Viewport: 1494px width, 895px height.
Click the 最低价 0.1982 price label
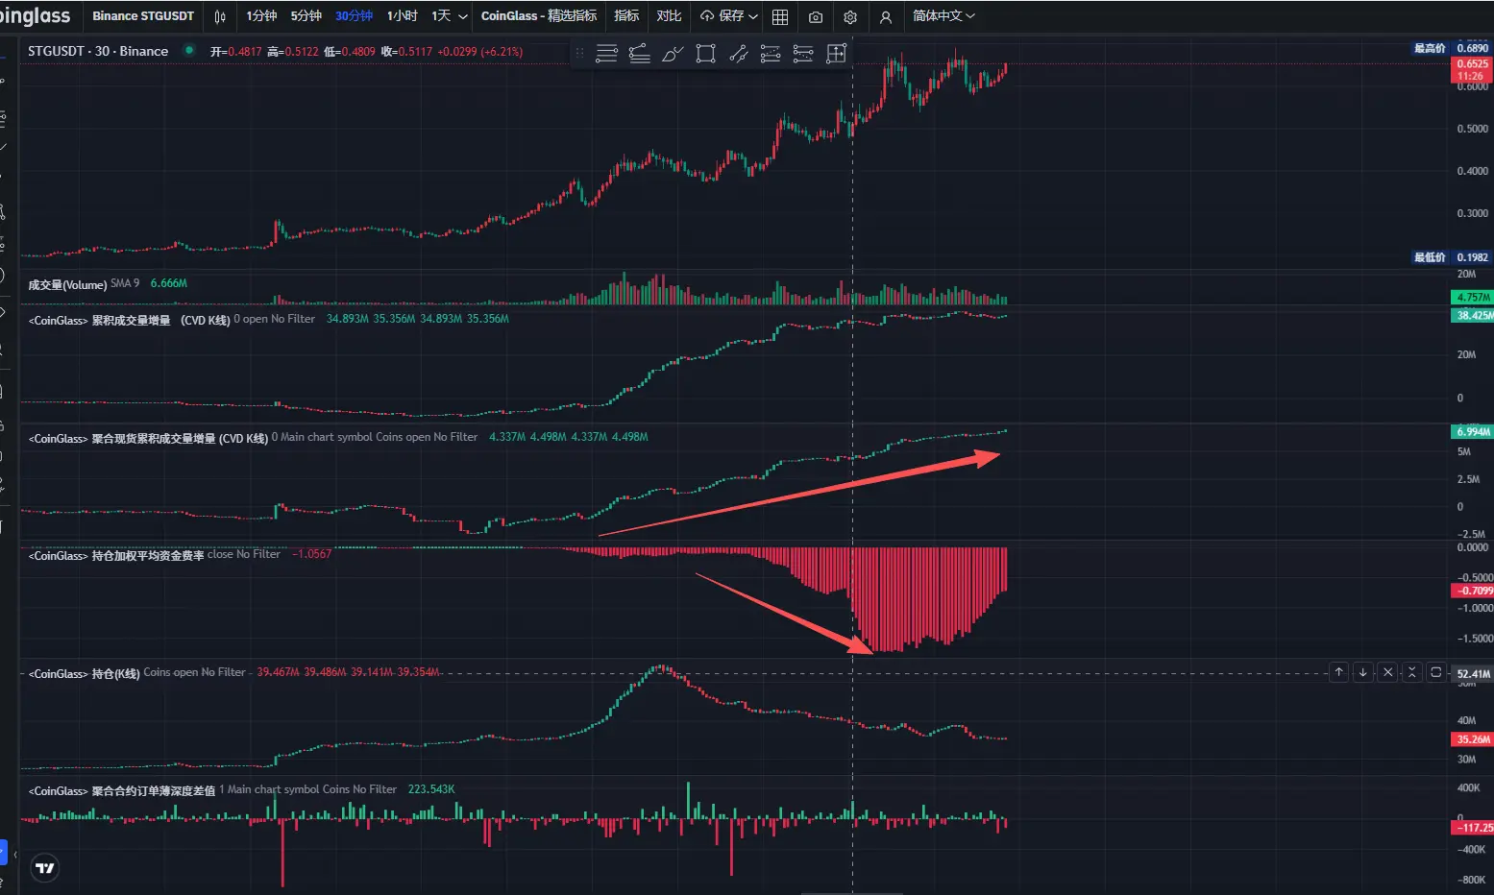pos(1451,257)
